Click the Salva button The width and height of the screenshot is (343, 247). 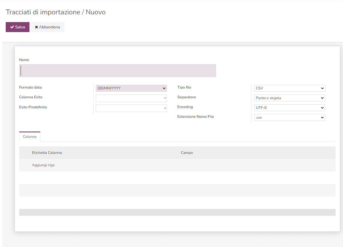click(x=17, y=27)
